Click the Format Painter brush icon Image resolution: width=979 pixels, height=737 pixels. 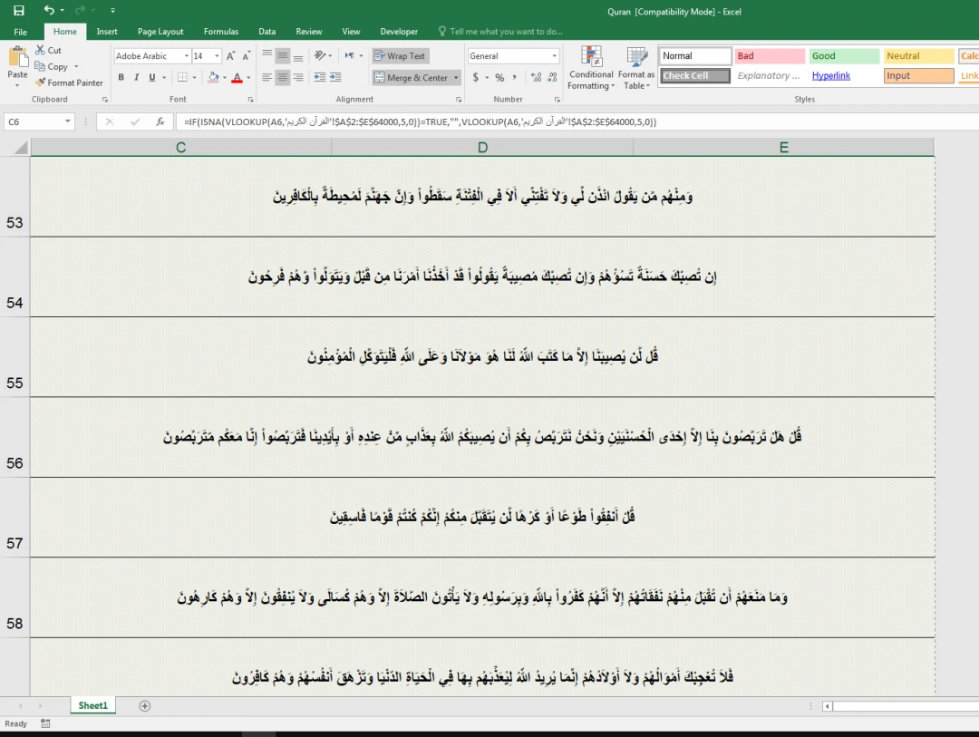(41, 82)
